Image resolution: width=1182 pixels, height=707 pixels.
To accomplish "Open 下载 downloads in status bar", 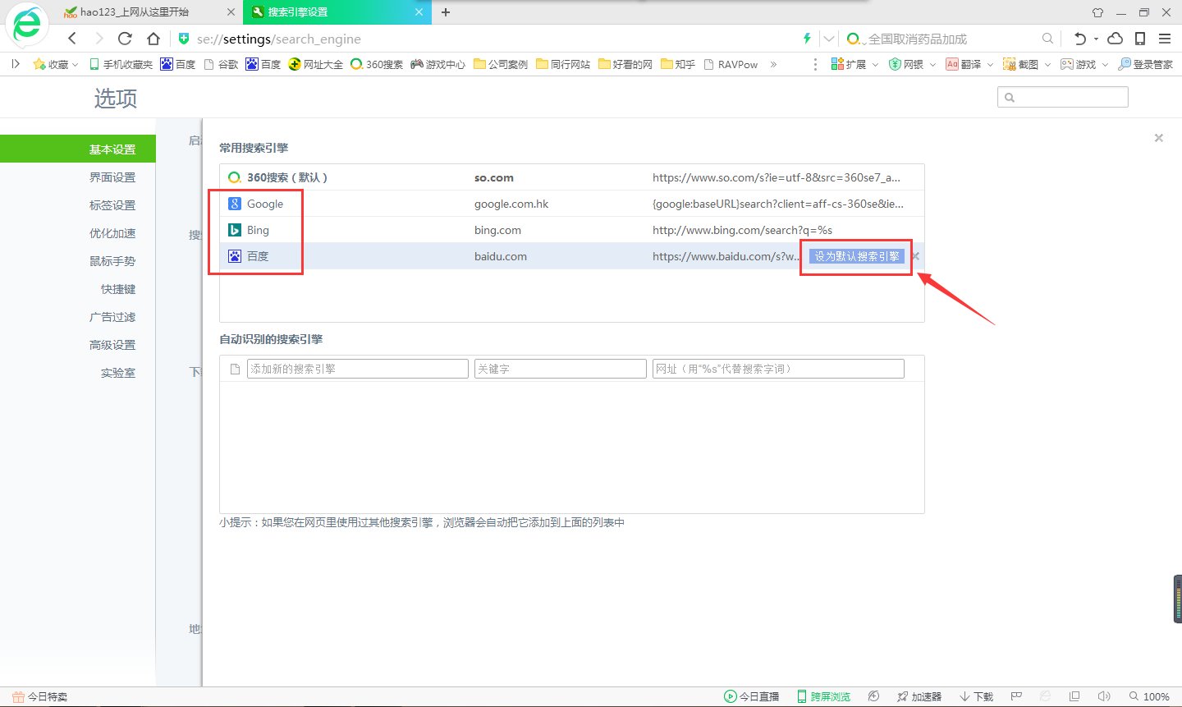I will tap(976, 696).
